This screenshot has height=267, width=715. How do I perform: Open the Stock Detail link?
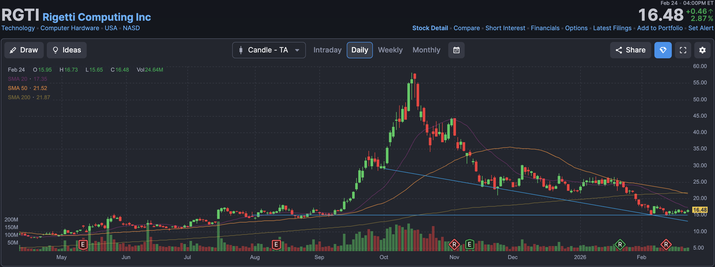click(430, 28)
